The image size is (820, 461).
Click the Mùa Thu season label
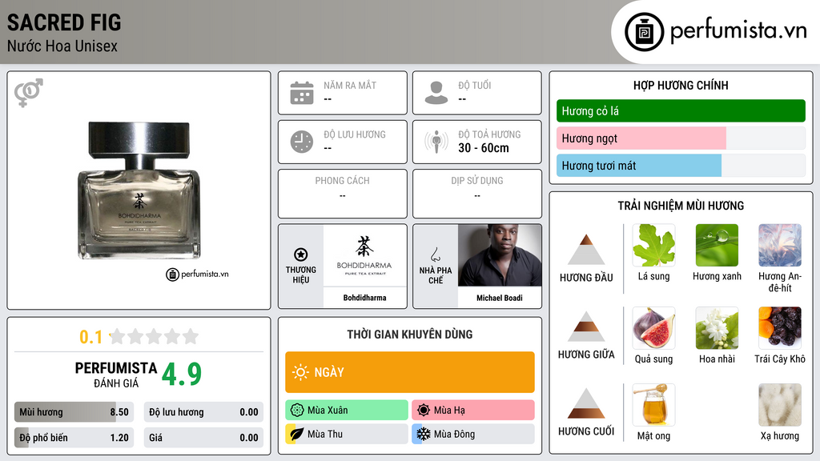coord(325,435)
